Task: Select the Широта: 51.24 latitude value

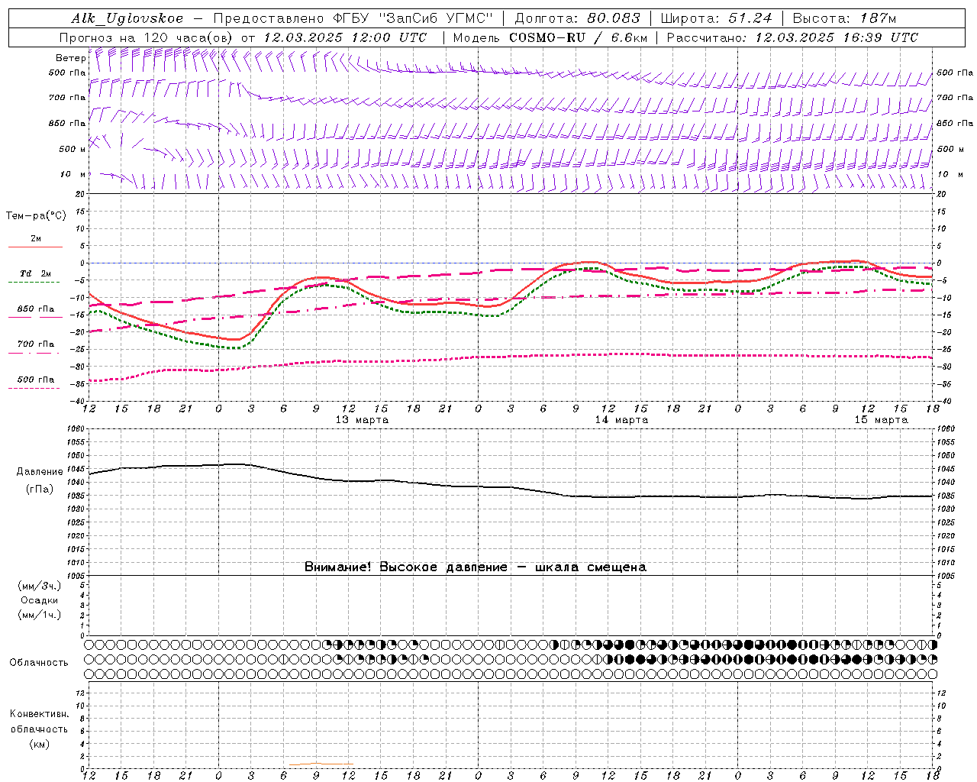Action: click(717, 18)
